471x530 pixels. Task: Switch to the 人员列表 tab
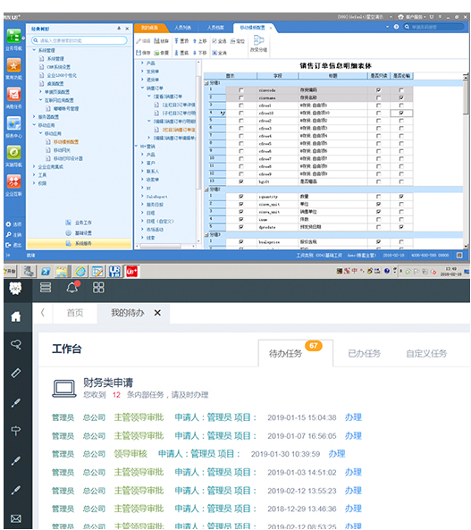pos(183,28)
